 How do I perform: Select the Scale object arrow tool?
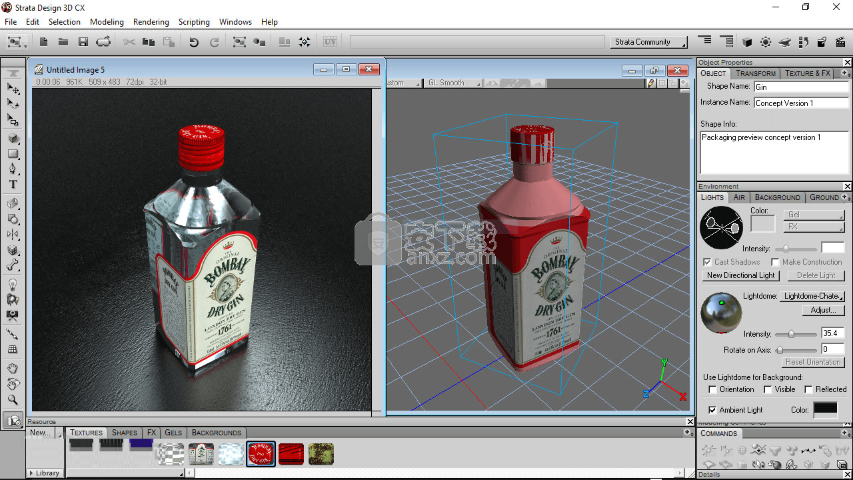(13, 119)
